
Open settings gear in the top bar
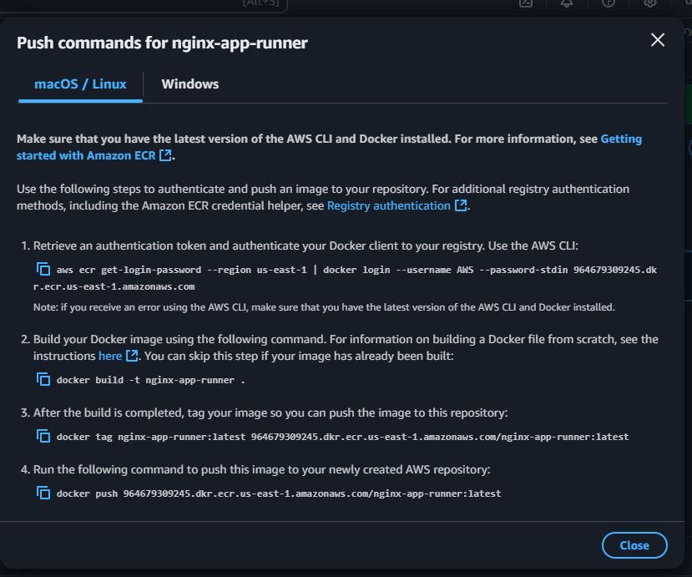[649, 3]
